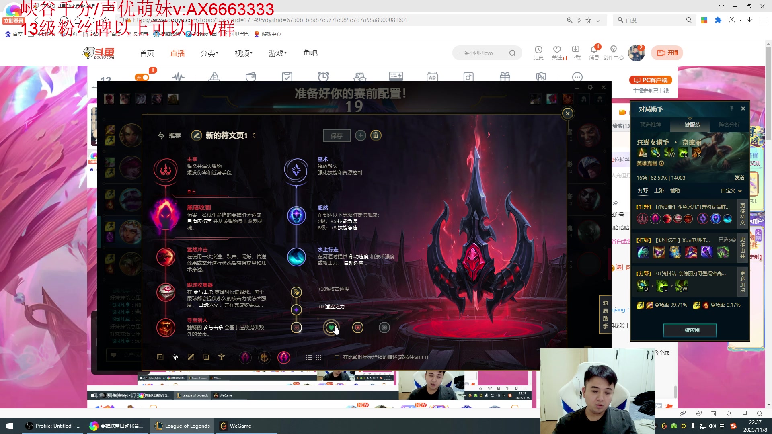Click the taskbar volume icon

712,426
